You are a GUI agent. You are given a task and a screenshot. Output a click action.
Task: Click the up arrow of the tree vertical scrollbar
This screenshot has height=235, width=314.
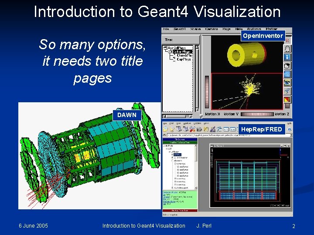point(197,47)
